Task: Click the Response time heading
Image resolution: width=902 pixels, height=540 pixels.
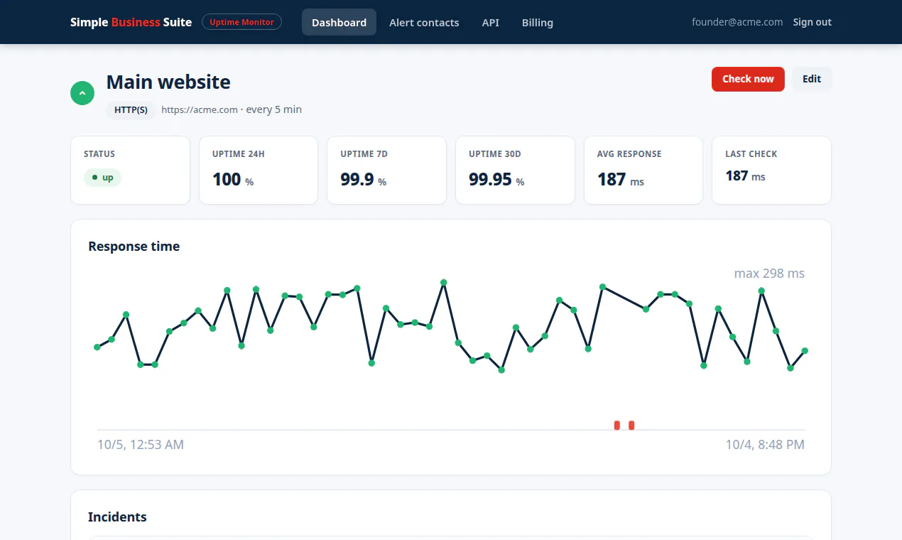Action: click(x=134, y=247)
